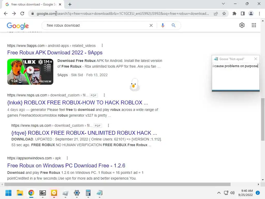Switch to Chrome on the taskbar
The width and height of the screenshot is (265, 199).
point(31,193)
